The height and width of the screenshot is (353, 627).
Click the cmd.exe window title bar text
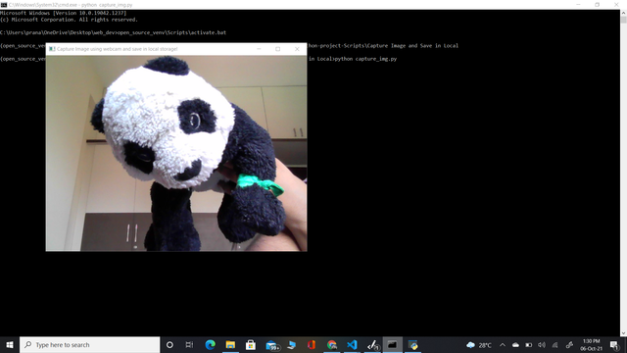pos(71,5)
